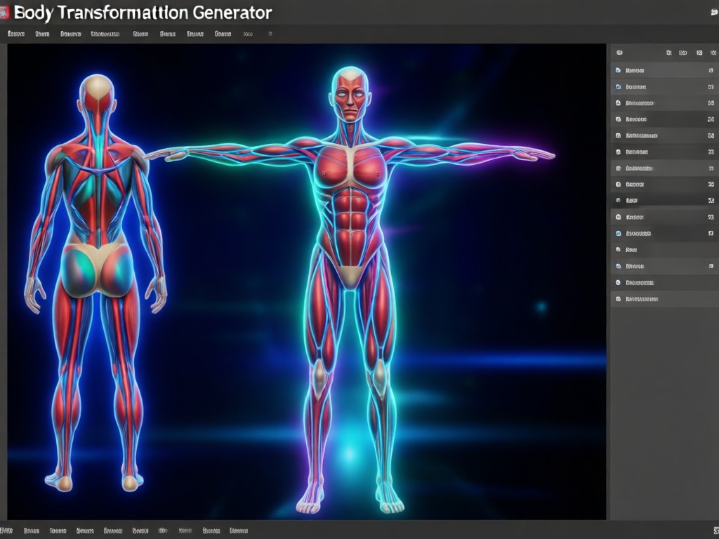Open the eighth menu in the menu bar
Viewport: 719px width, 539px height.
[223, 34]
